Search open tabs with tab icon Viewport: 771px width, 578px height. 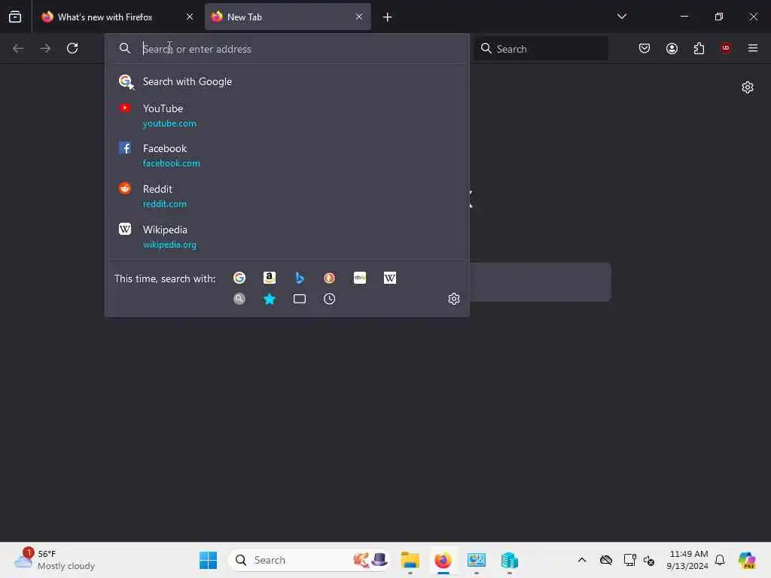tap(300, 299)
